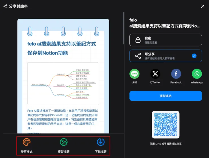Click the '保存到Notion功能' poster title line
The image size is (209, 158).
click(x=47, y=53)
